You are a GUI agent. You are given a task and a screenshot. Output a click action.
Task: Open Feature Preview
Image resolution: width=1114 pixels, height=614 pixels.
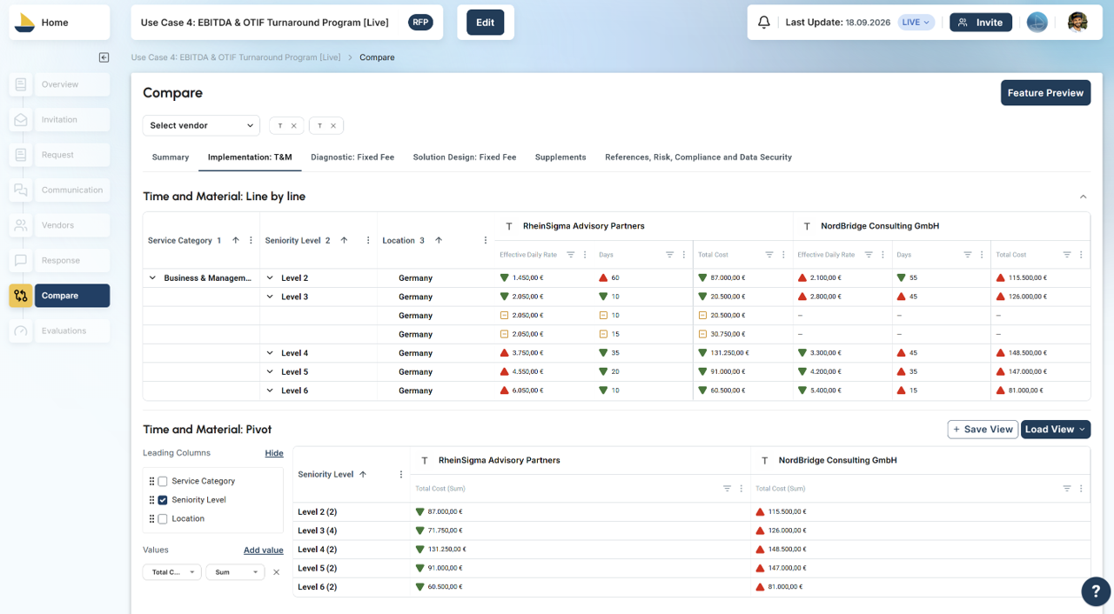pos(1045,93)
